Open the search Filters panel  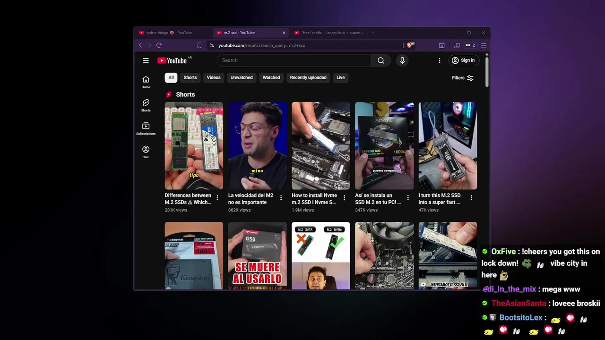coord(463,78)
